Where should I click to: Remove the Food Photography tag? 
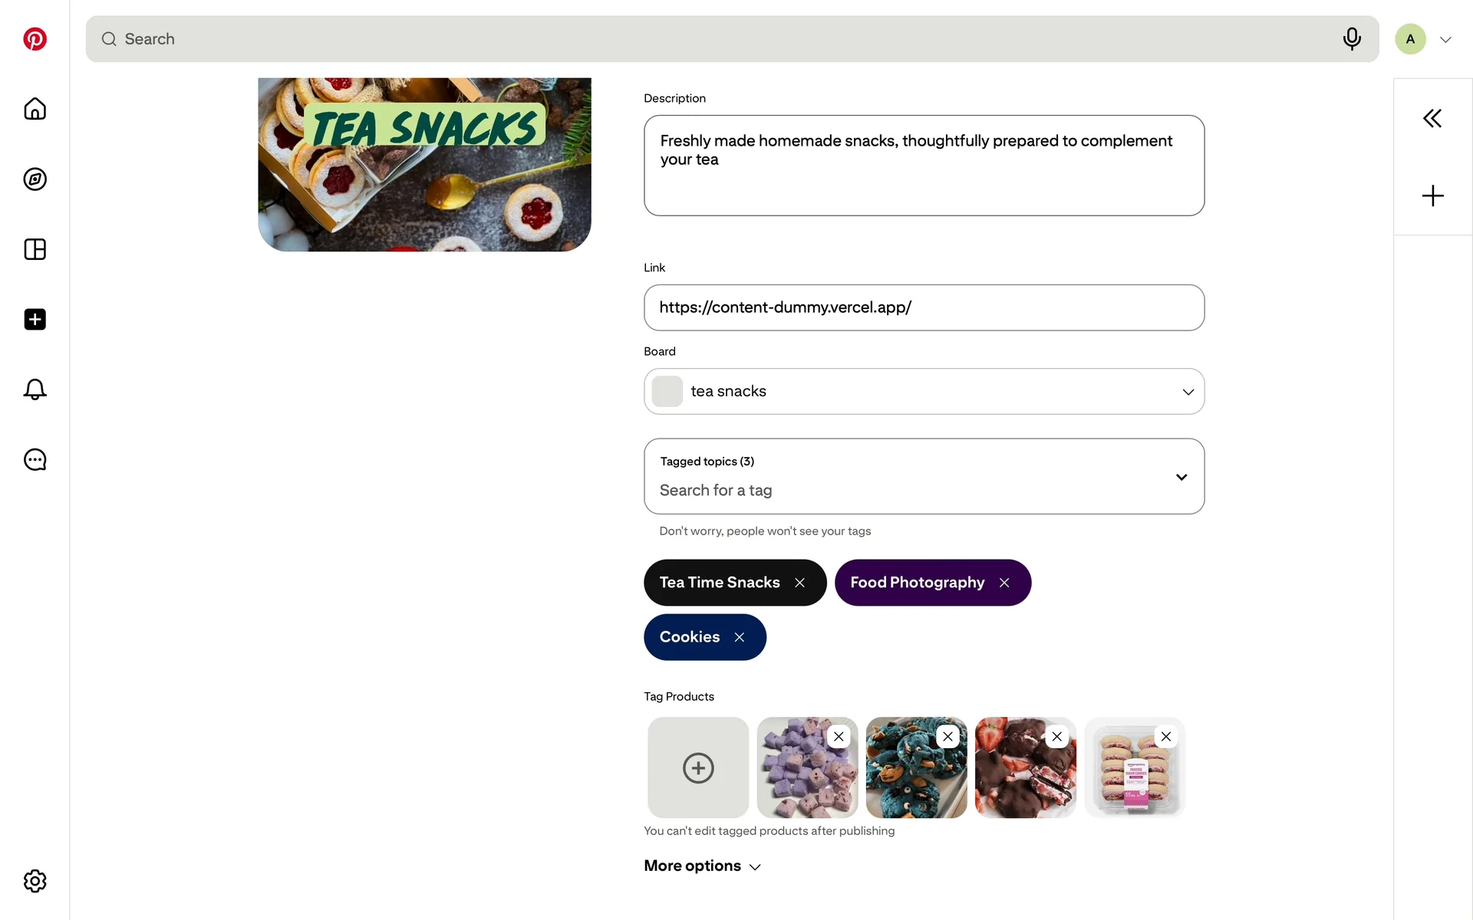click(1004, 583)
